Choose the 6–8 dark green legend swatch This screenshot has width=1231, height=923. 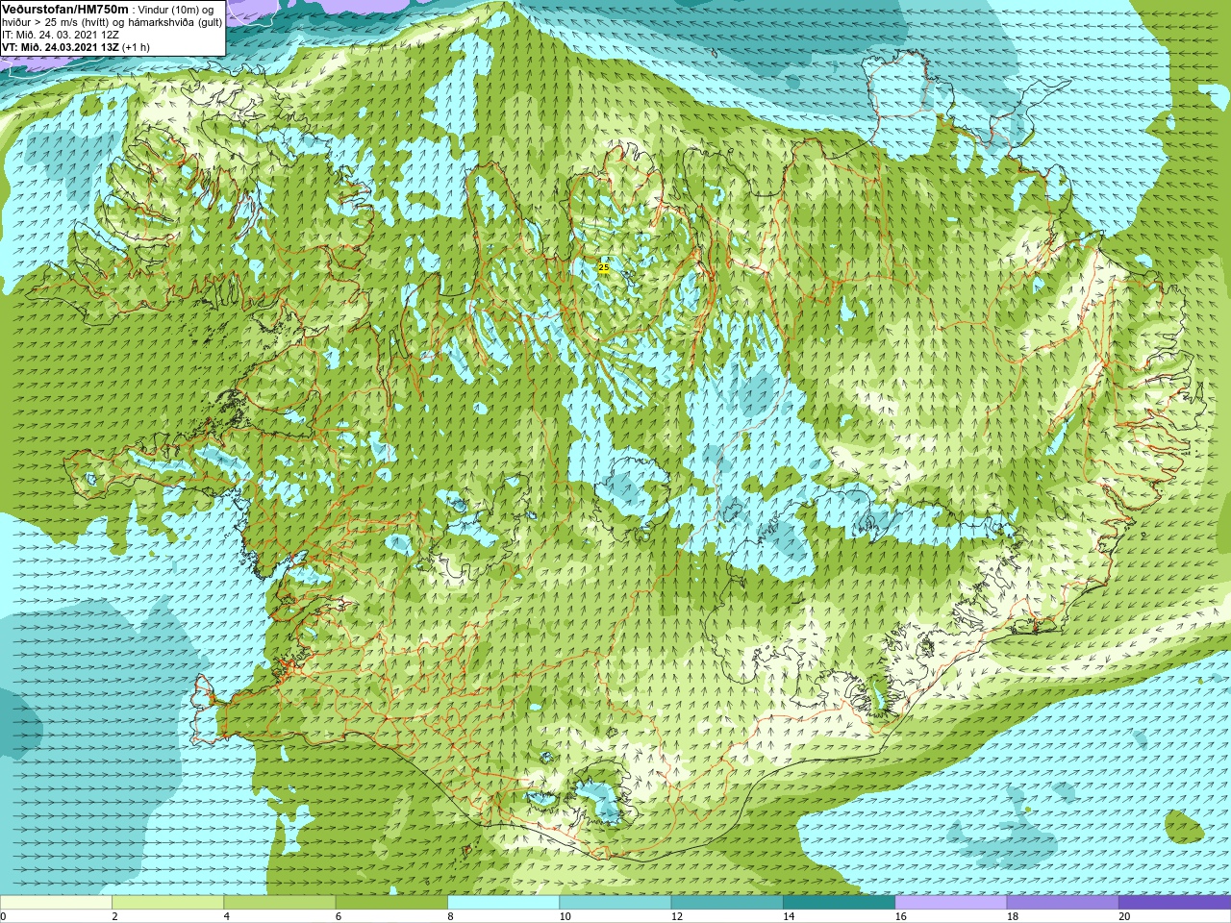391,903
